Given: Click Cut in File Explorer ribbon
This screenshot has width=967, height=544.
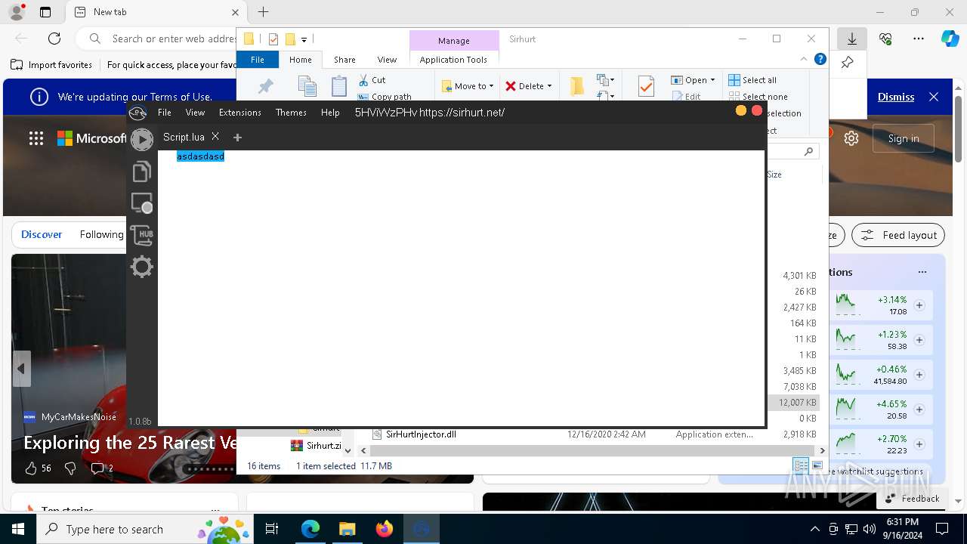Looking at the screenshot, I should [x=372, y=80].
